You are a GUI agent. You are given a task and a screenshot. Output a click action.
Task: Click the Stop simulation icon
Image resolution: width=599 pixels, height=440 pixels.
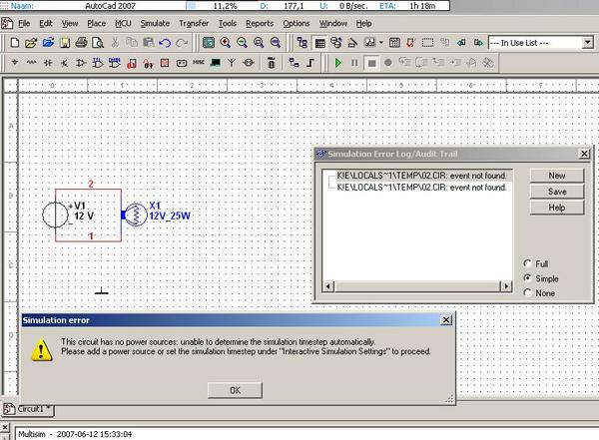pyautogui.click(x=371, y=62)
